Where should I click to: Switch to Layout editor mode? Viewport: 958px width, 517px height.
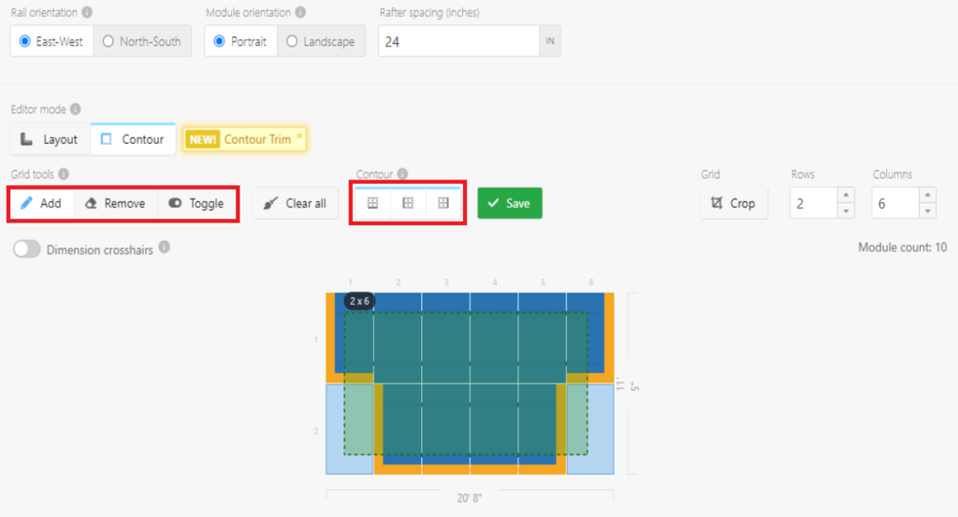click(51, 139)
